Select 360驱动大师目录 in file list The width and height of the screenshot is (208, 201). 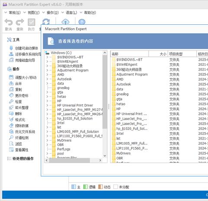coord(129,70)
